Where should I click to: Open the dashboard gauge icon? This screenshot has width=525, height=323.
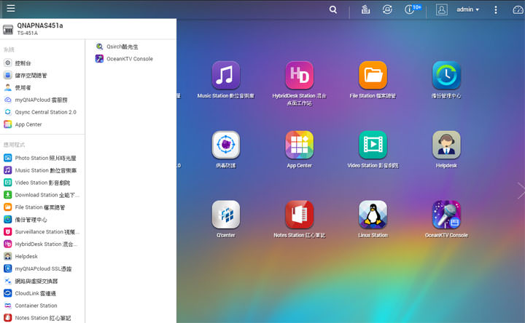coord(518,9)
